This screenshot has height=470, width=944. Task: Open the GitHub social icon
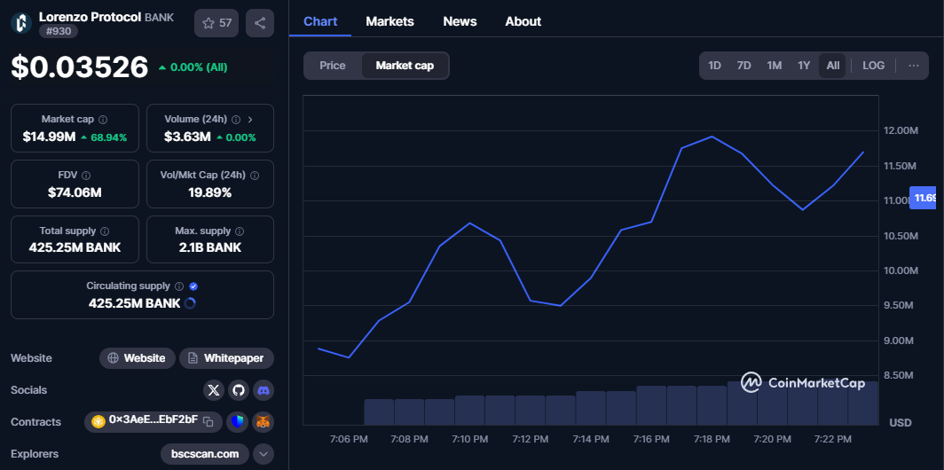(239, 390)
